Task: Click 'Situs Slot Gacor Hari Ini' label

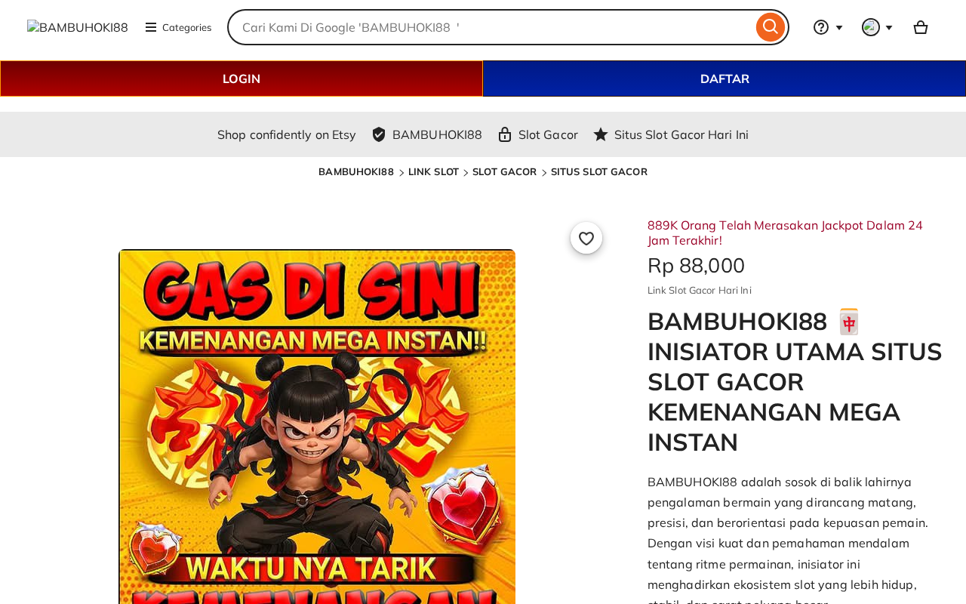Action: click(681, 134)
